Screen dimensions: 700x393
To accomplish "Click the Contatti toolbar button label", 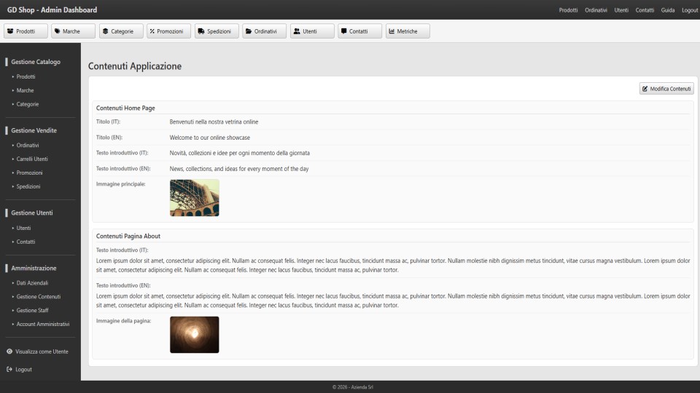I will (359, 31).
